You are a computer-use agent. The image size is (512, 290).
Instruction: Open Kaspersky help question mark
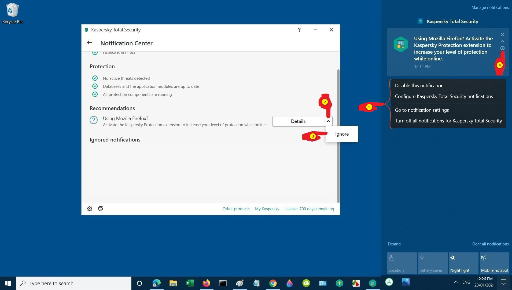pyautogui.click(x=299, y=30)
